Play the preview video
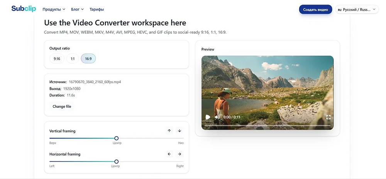Image resolution: width=386 pixels, height=179 pixels. point(208,117)
